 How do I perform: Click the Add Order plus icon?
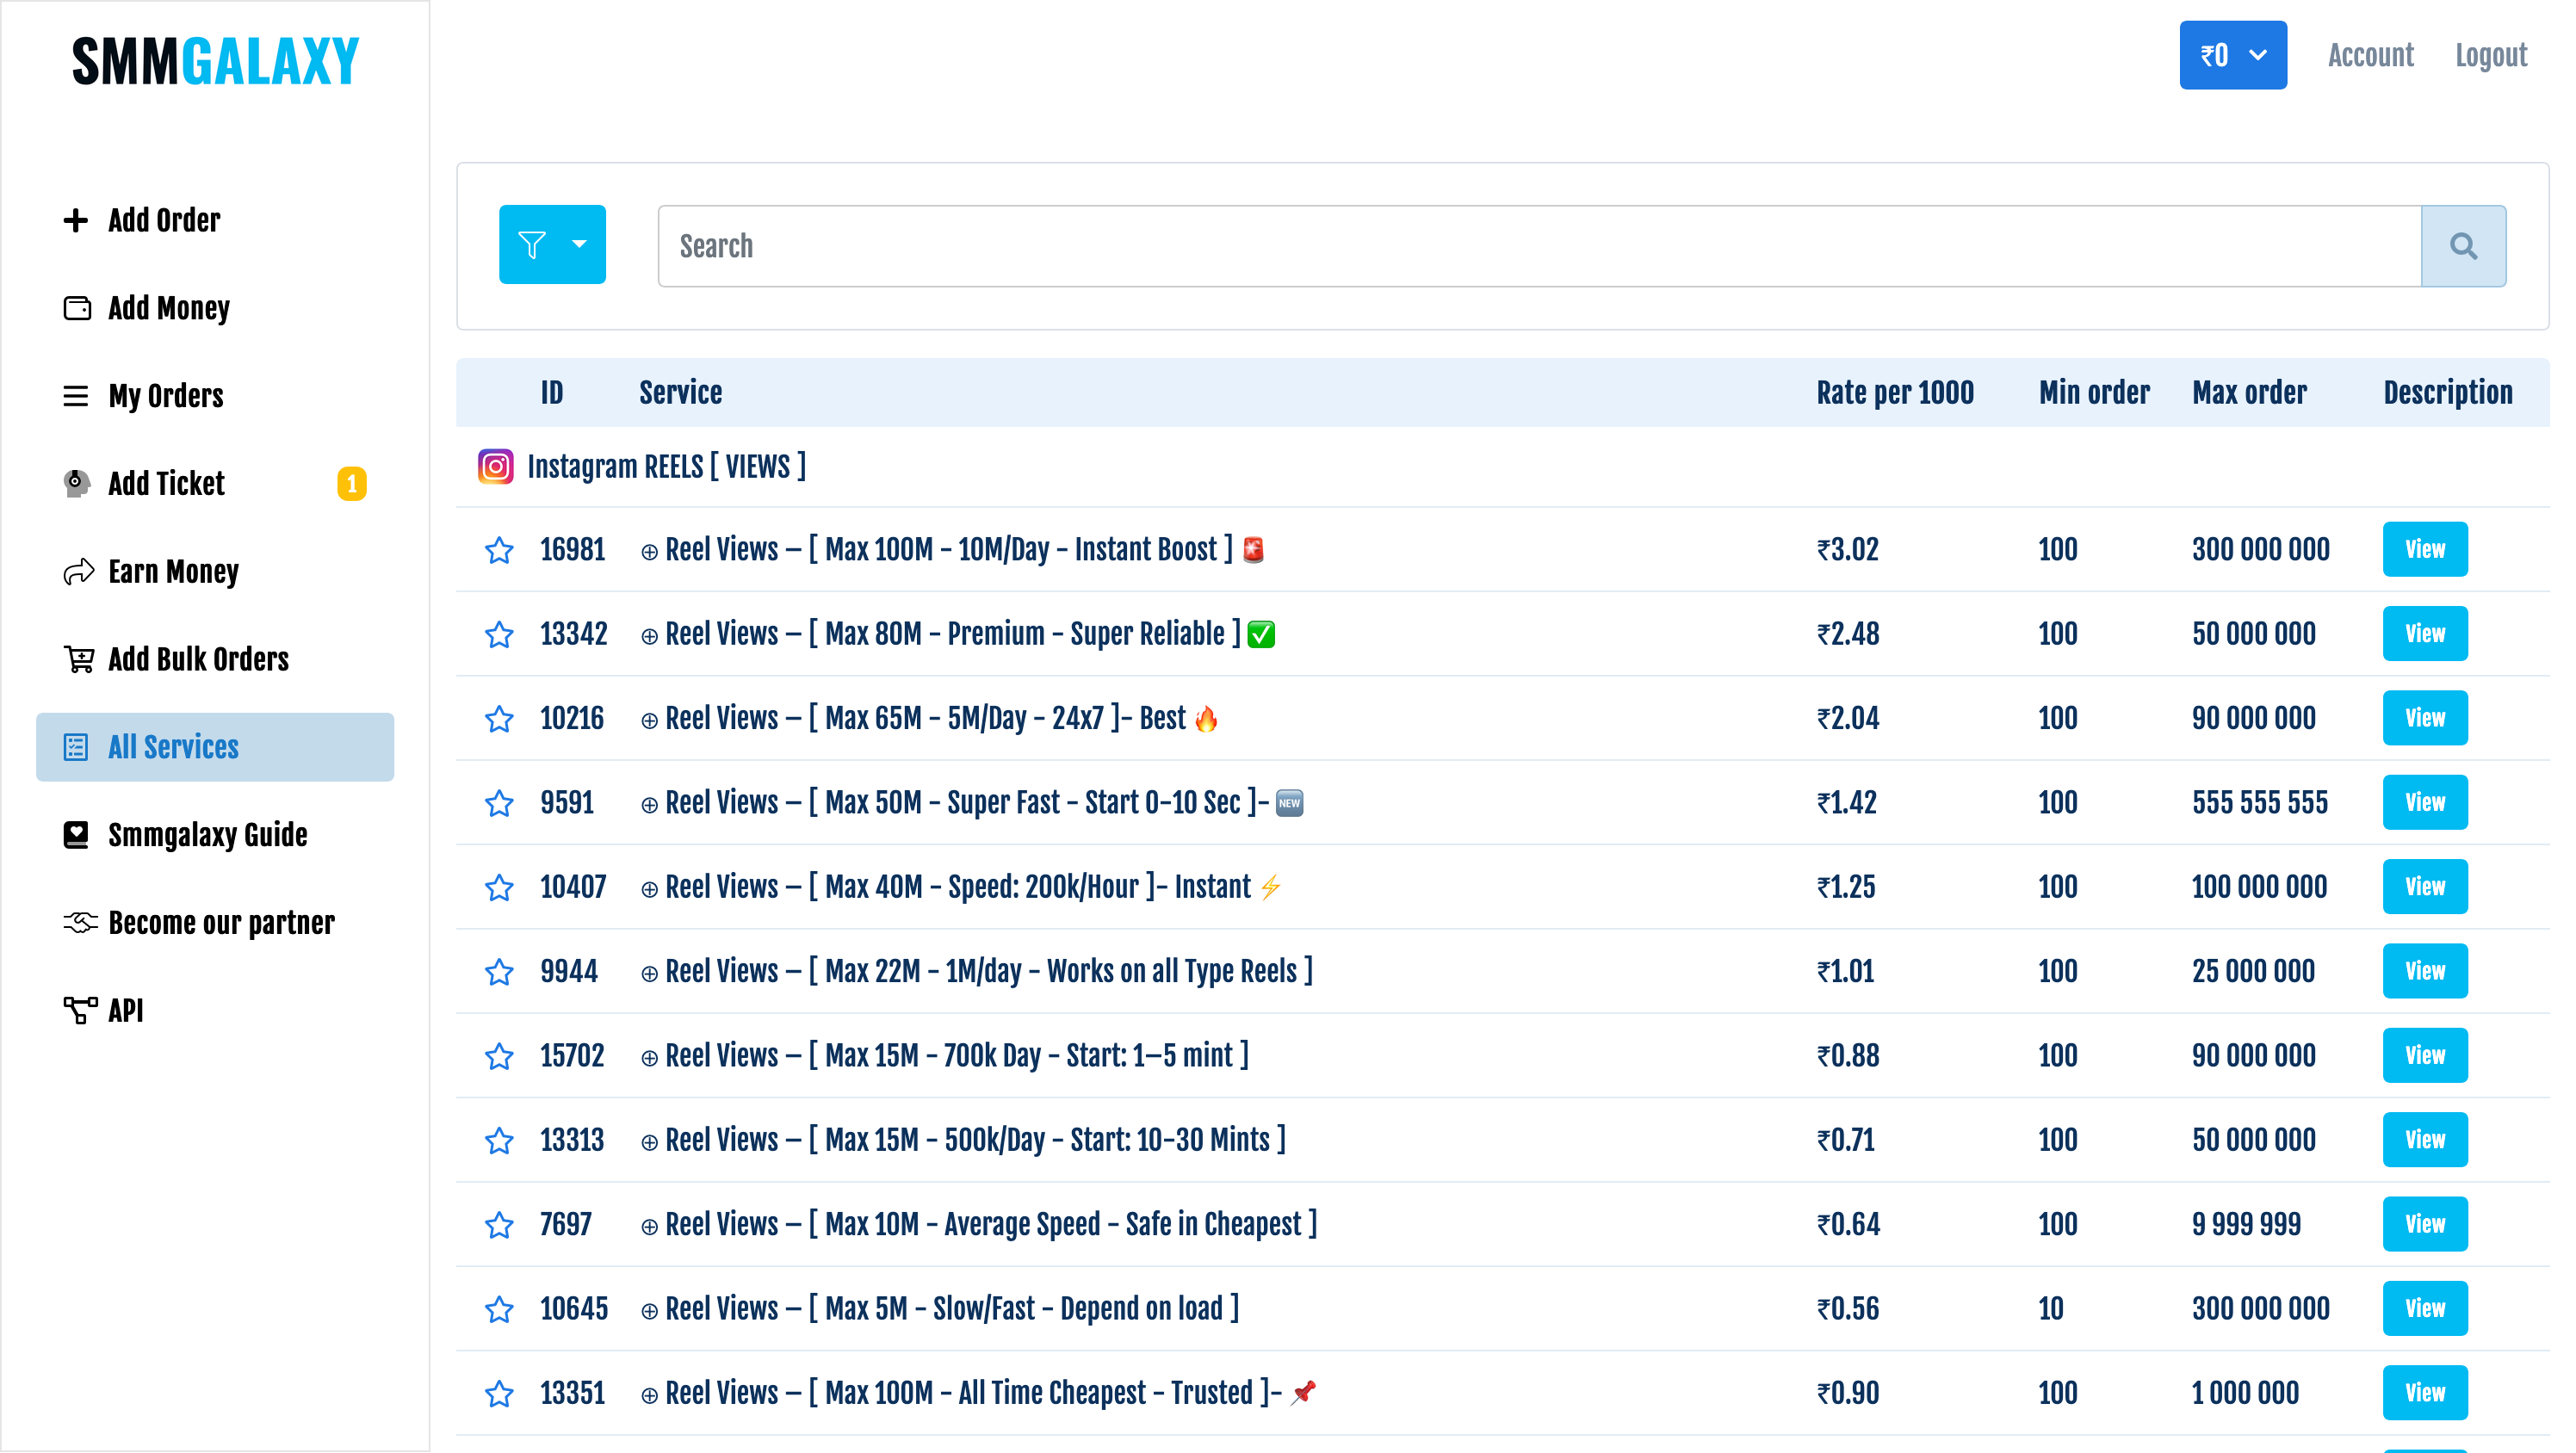76,220
